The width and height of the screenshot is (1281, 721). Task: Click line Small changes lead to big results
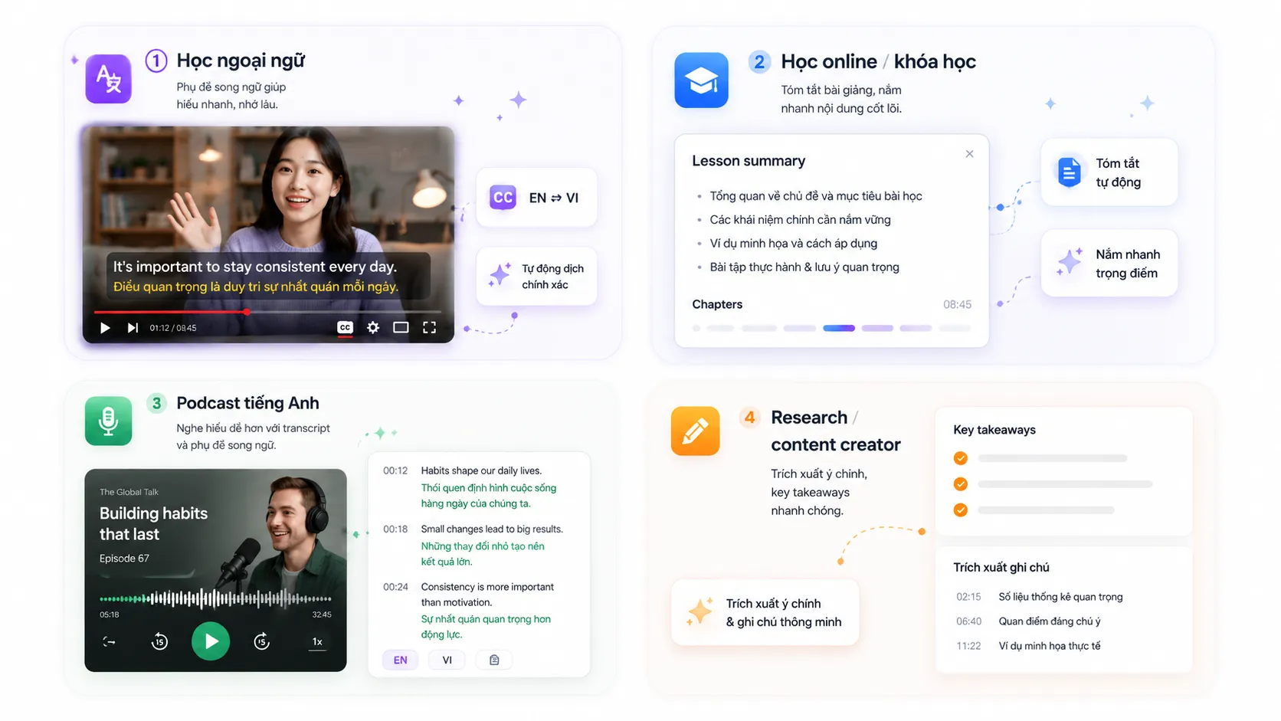coord(492,529)
